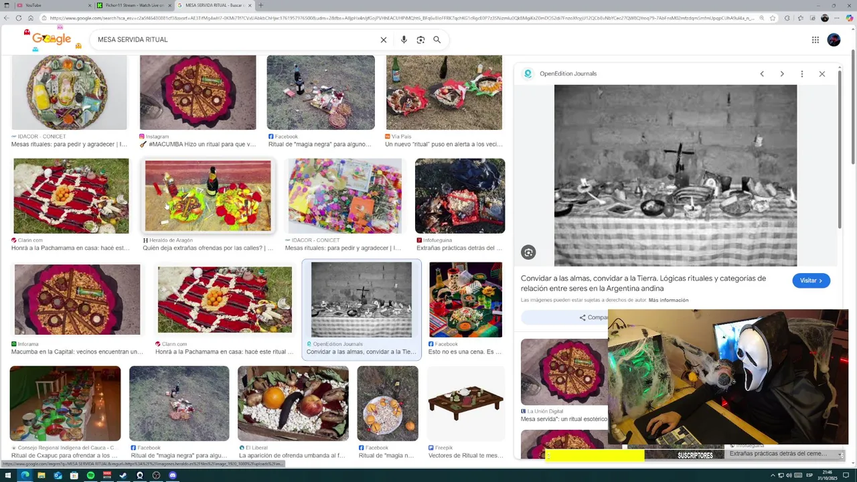The width and height of the screenshot is (857, 482).
Task: Open the large black-and-white altar preview image
Action: point(676,175)
